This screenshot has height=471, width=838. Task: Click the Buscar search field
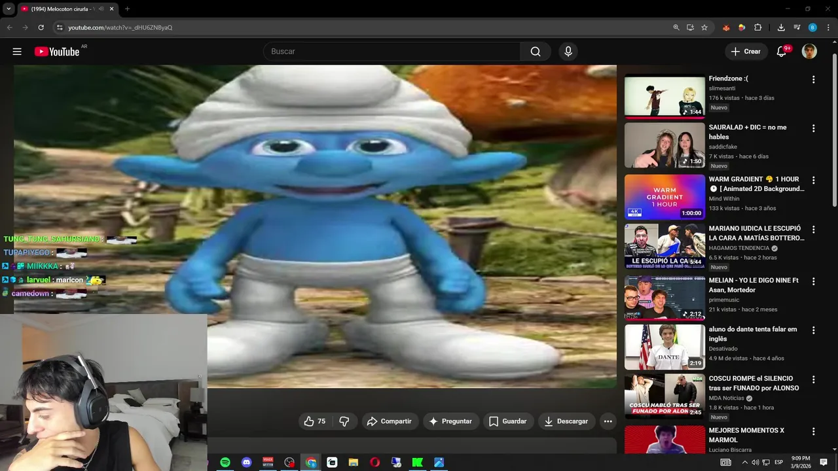click(x=392, y=52)
